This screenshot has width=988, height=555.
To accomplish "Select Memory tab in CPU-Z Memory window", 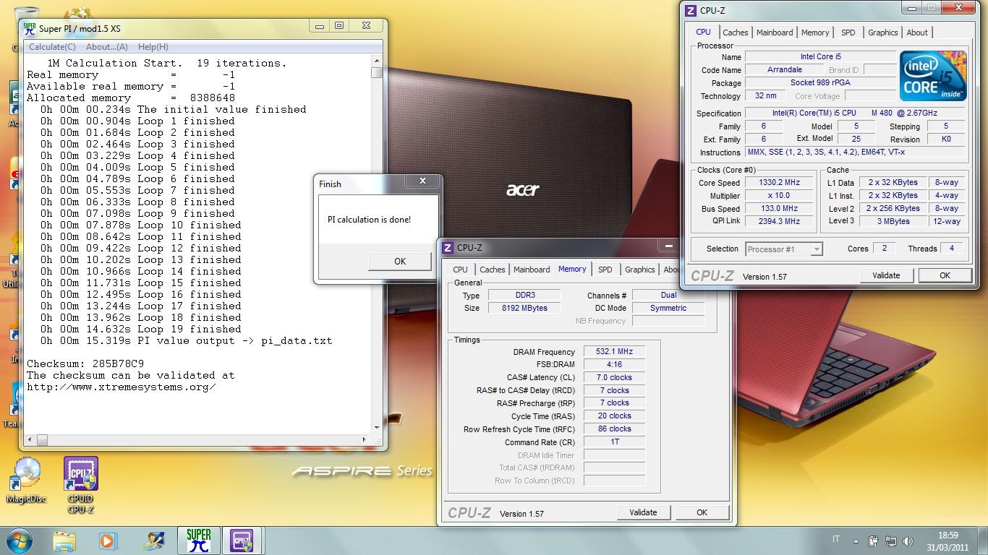I will [572, 269].
